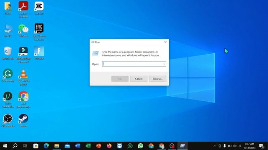The height and width of the screenshot is (150, 268).
Task: Open the Steam desktop shortcut
Action: tap(23, 120)
